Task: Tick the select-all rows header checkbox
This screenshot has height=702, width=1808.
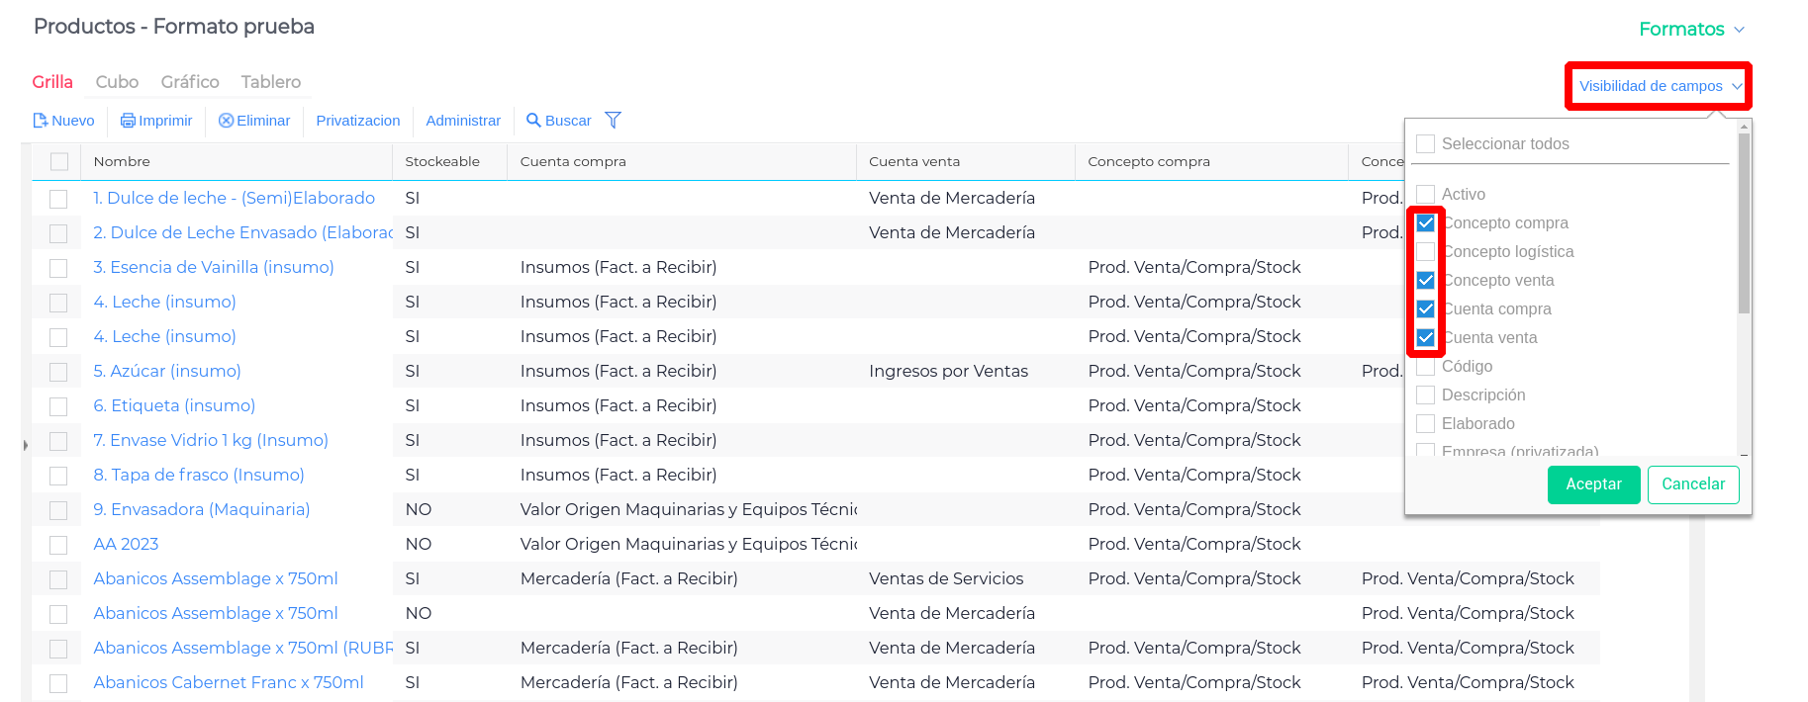Action: pyautogui.click(x=59, y=162)
